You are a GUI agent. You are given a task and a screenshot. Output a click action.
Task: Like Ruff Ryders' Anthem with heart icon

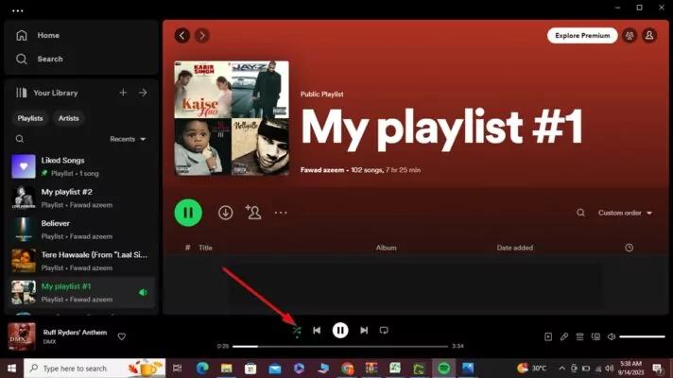tap(122, 336)
